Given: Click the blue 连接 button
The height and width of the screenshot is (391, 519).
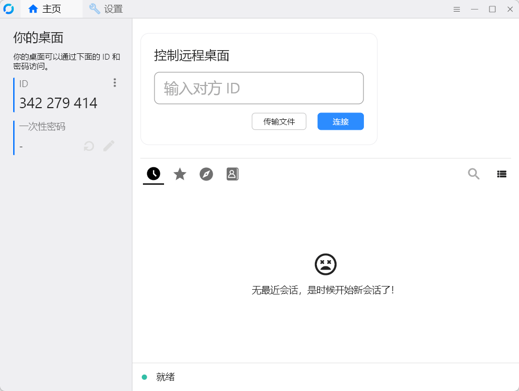Looking at the screenshot, I should coord(340,121).
